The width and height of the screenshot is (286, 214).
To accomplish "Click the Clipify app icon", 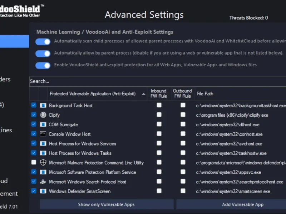I will 43,115.
